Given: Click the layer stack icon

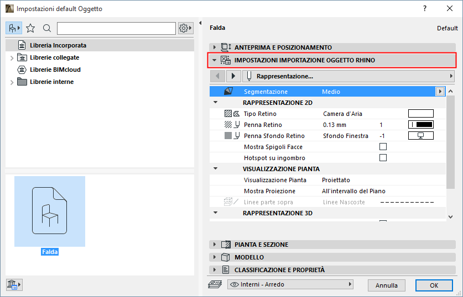Looking at the screenshot, I should click(x=215, y=284).
